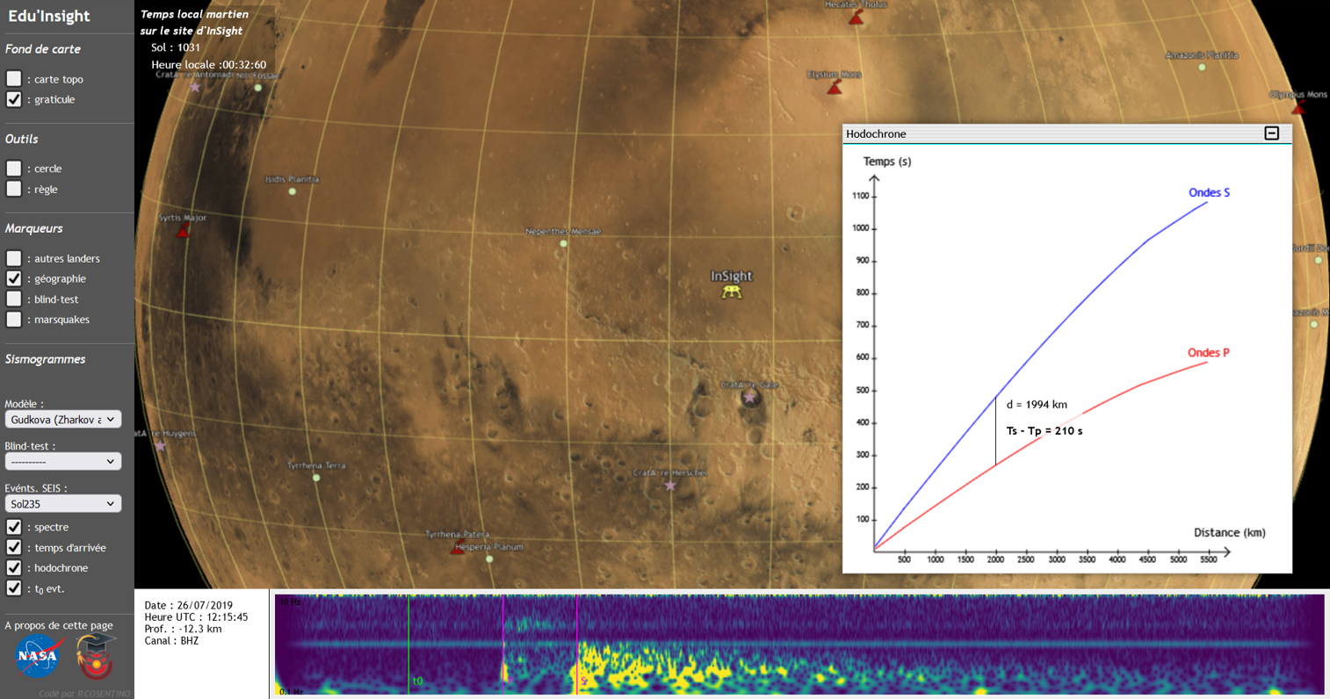Uncheck the hodochrone checkbox
1330x699 pixels.
(14, 568)
